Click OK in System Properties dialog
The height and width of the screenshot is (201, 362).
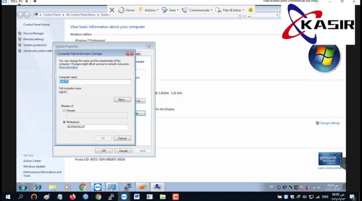pyautogui.click(x=104, y=151)
